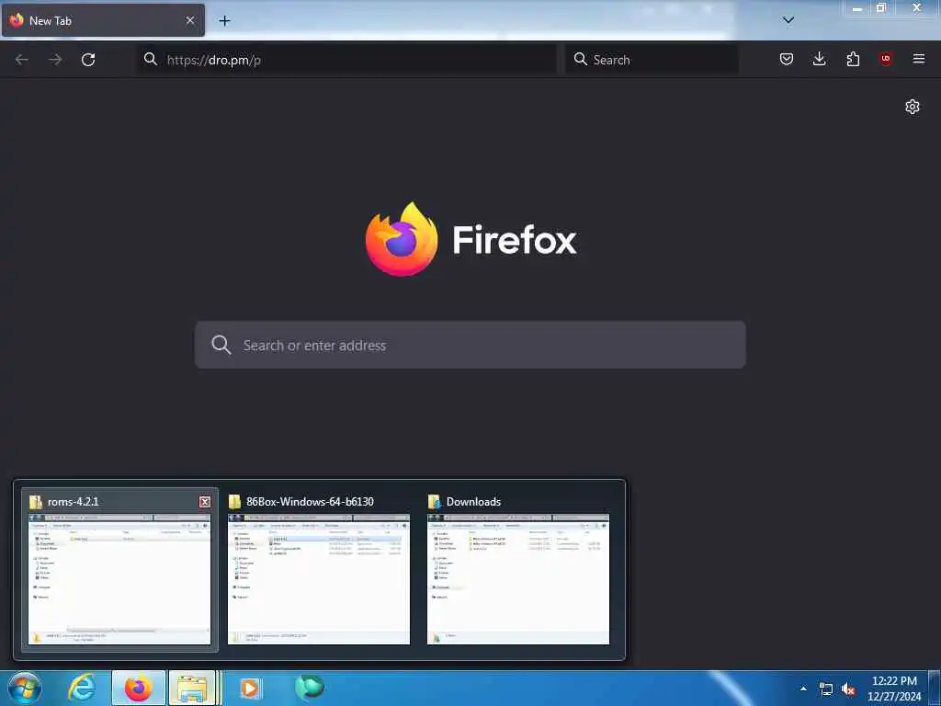
Task: Close the roms-4.2.1 preview window
Action: 205,502
